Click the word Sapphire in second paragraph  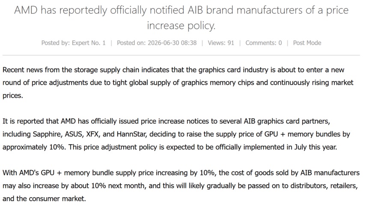[48, 134]
